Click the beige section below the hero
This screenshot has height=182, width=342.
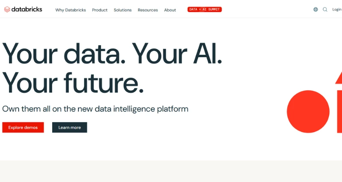point(171,171)
